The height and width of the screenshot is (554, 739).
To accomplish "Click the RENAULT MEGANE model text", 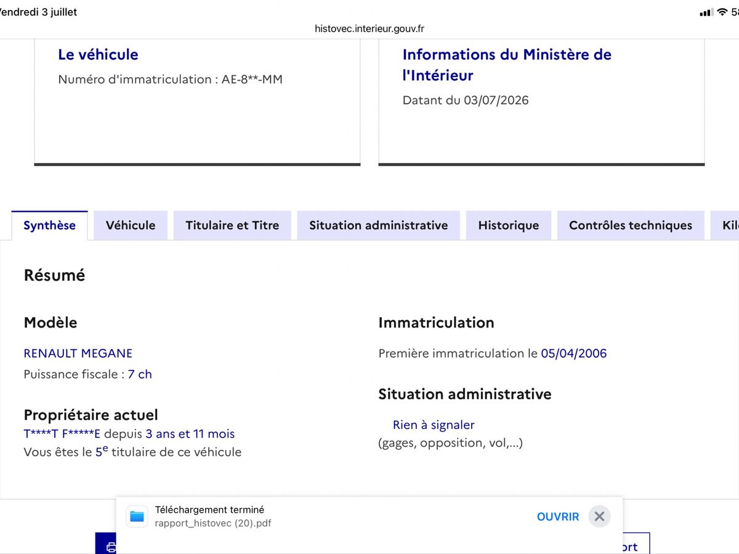I will tap(78, 353).
